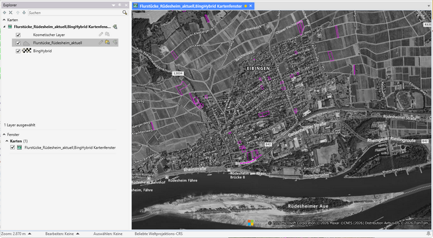Viewport: 433px width, 238px height.
Task: Click the L3034 road marker on map
Action: 178,73
